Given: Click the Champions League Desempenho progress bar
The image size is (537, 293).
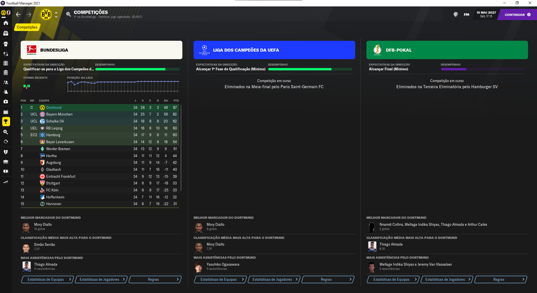Looking at the screenshot, I should tap(310, 69).
